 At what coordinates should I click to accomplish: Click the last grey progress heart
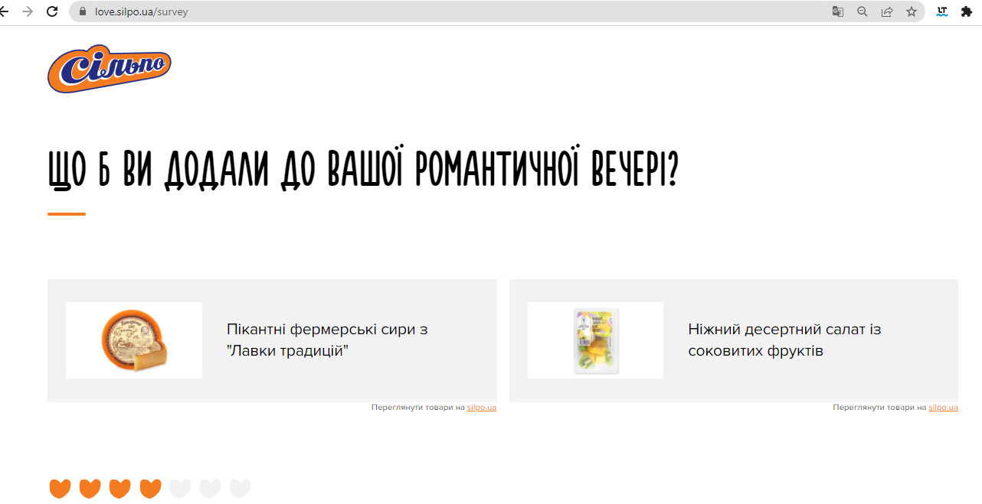241,488
